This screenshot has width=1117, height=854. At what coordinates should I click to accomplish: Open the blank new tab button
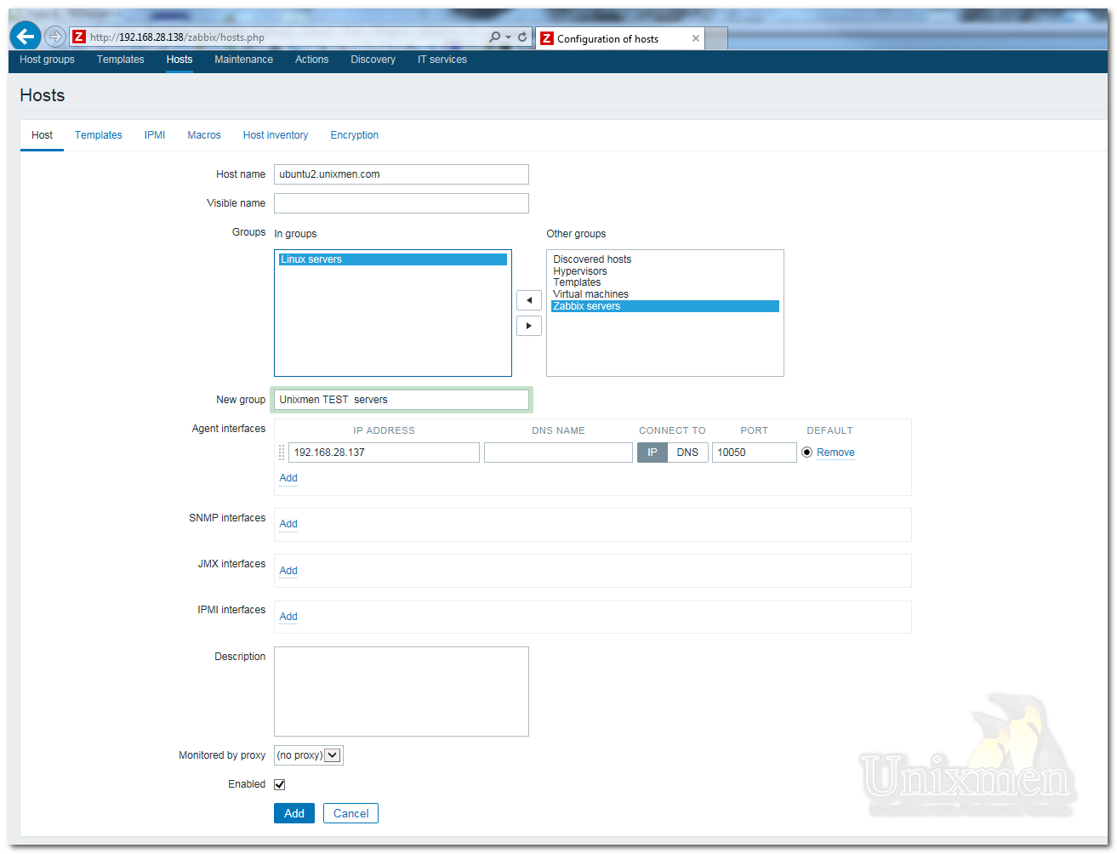pos(716,38)
